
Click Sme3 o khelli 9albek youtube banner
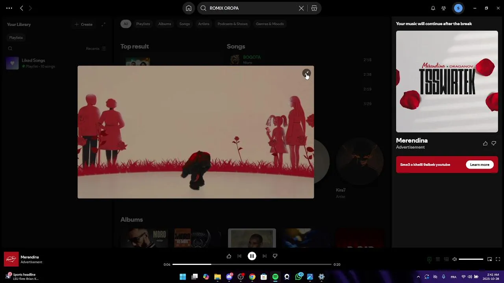447,165
